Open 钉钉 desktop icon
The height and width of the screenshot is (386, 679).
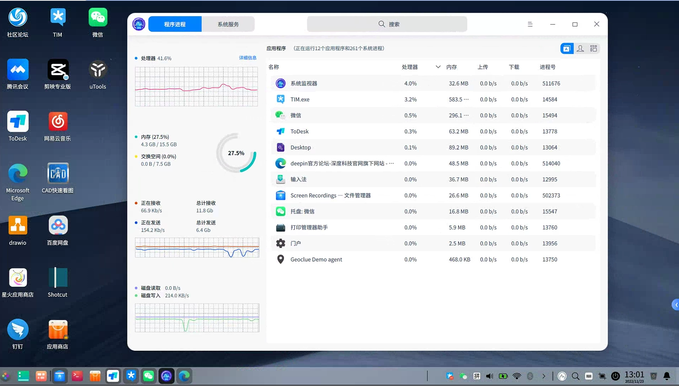18,334
